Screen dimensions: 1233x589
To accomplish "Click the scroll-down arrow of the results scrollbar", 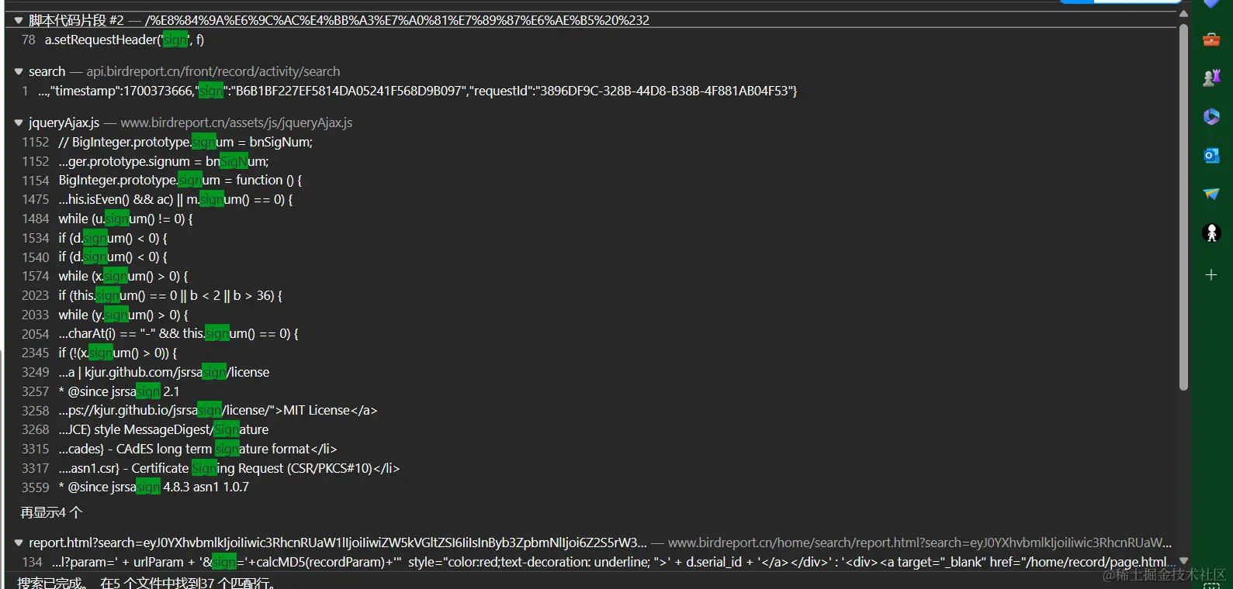I will pos(1183,560).
